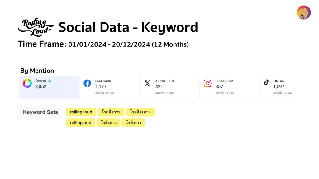Click the "โรลลิ่ง+ลาว" keyword tag

(140, 112)
